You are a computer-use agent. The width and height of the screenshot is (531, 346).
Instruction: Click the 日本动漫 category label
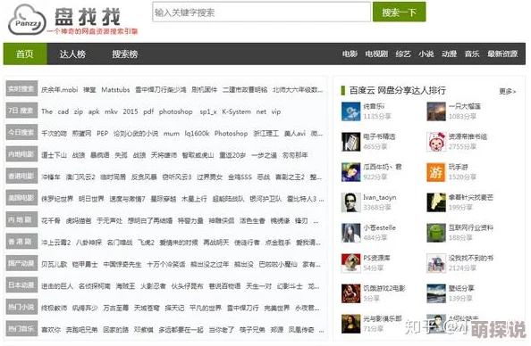coord(21,285)
